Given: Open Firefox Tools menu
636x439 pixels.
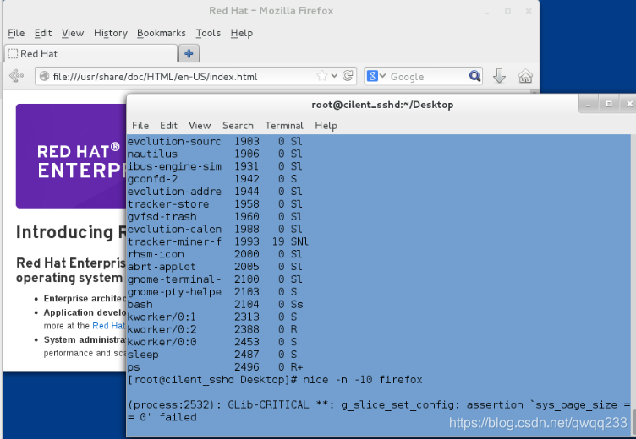Looking at the screenshot, I should 208,33.
